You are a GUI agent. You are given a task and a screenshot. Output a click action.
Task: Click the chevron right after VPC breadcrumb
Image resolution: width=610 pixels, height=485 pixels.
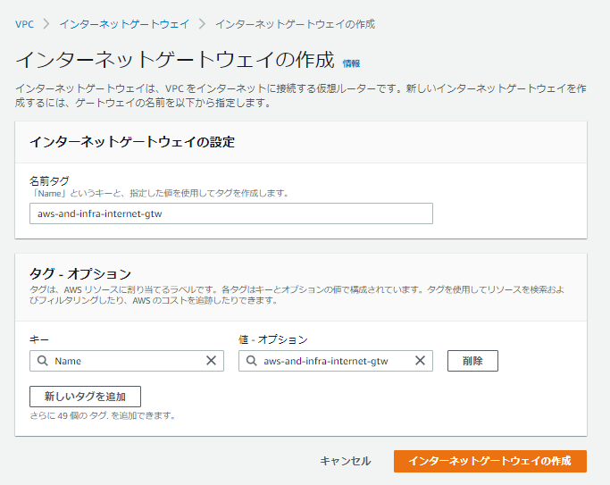(46, 24)
